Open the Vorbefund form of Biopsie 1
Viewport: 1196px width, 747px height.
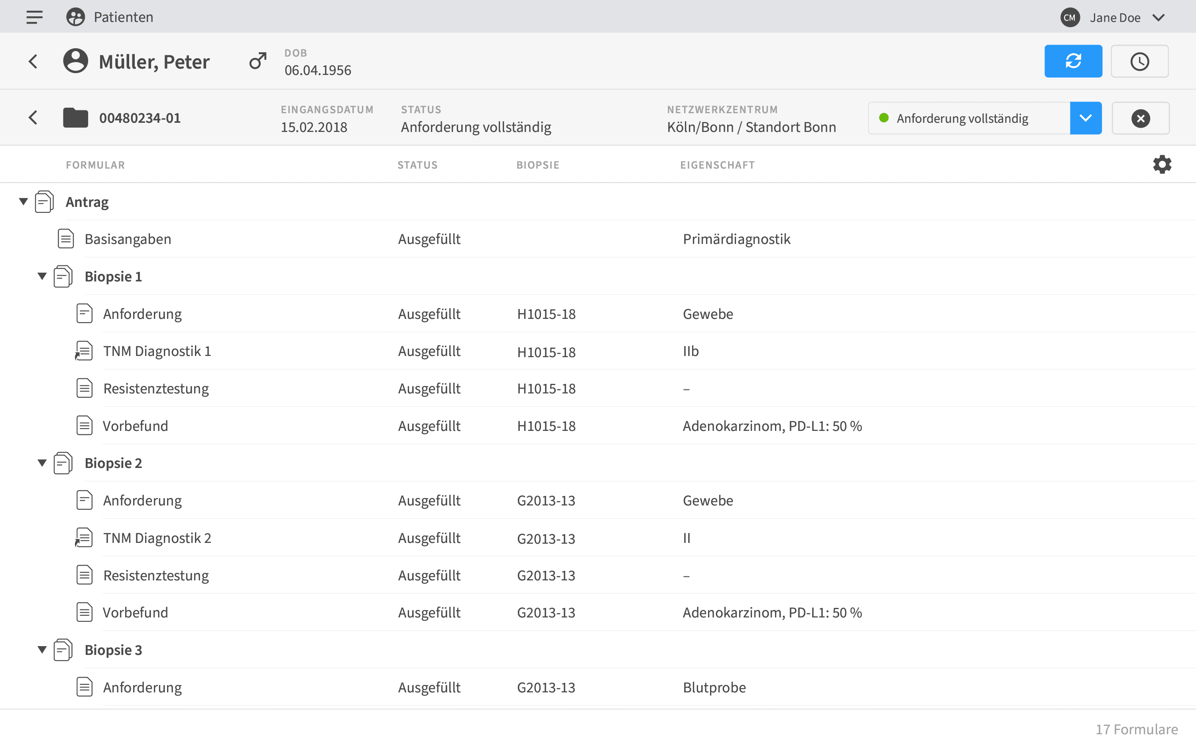(x=135, y=425)
